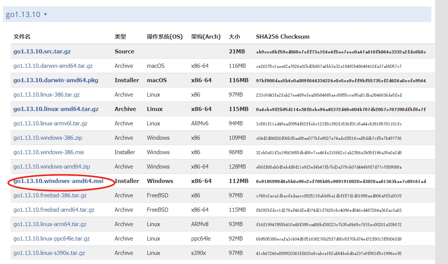Select the SHA256 checksum of windows-amd64.msi
This screenshot has width=448, height=264.
tap(341, 181)
